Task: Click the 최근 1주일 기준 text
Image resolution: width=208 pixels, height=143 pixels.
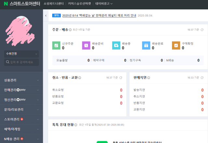Action: [82, 30]
